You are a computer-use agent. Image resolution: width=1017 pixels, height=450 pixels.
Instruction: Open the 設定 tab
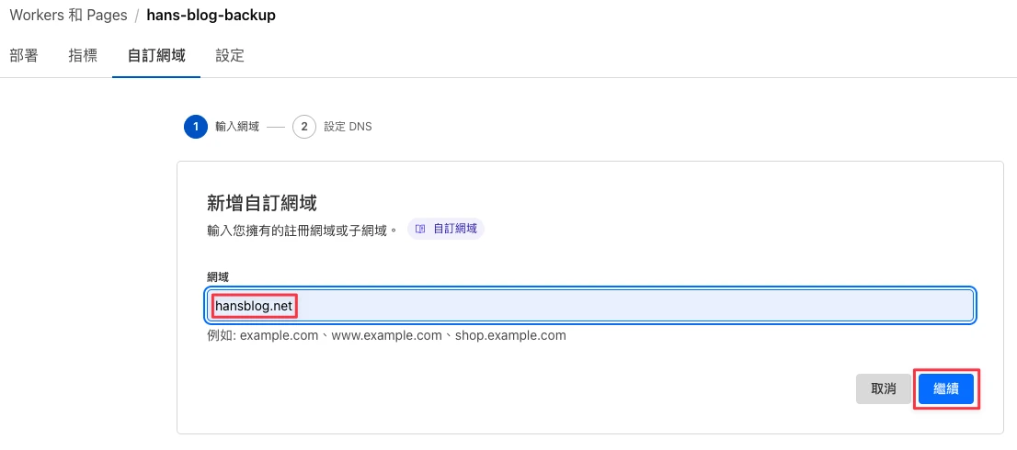230,56
